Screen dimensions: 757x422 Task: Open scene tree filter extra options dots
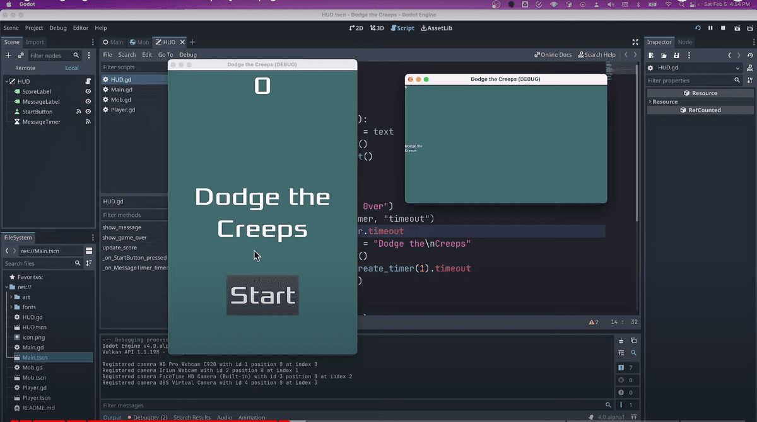pos(89,55)
